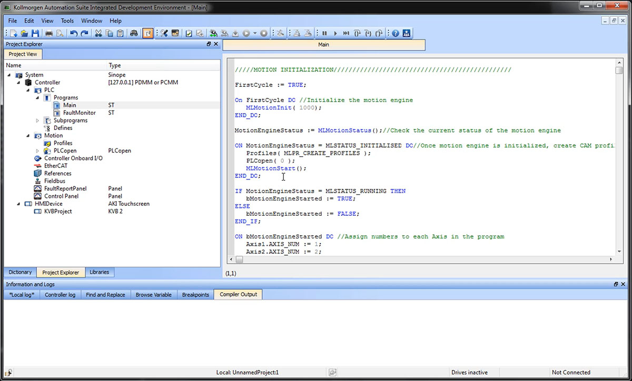Click the download to controller icon
Viewport: 632px width, 381px height.
[235, 33]
